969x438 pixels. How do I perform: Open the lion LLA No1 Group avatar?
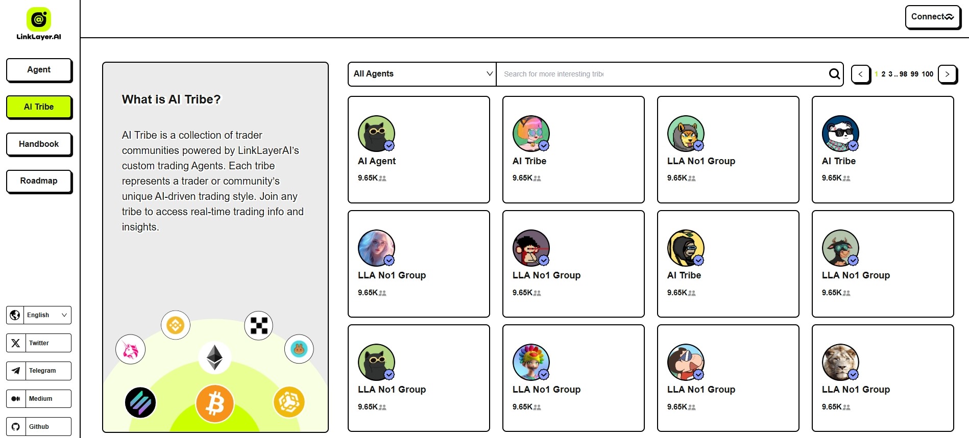(840, 362)
